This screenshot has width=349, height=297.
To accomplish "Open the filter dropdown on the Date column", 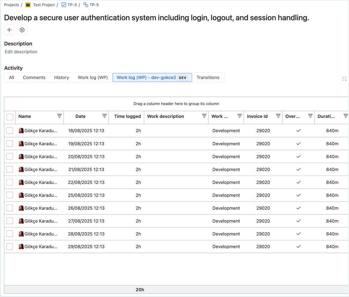I will pyautogui.click(x=104, y=116).
